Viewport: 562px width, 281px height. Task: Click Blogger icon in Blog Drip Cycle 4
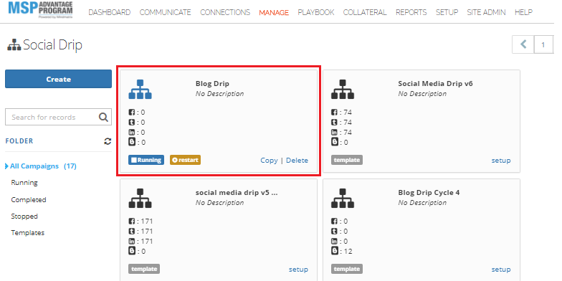pos(334,251)
